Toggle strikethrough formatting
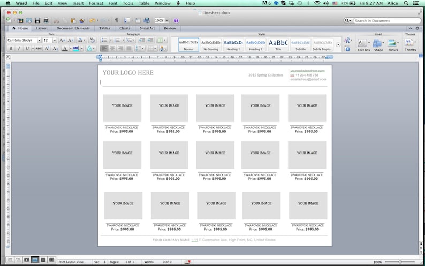This screenshot has height=266, width=425. click(x=39, y=49)
